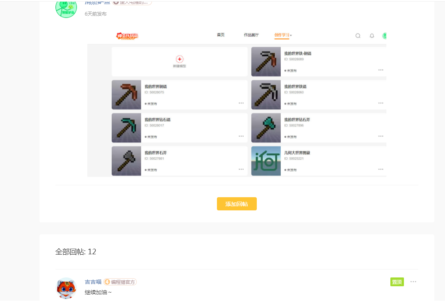This screenshot has width=445, height=301.
Task: Click 作品展厅 in the posted screenshot's nav
Action: (251, 35)
